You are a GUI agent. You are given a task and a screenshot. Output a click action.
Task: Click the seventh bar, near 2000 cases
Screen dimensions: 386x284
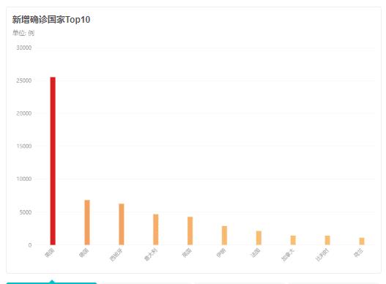259,238
